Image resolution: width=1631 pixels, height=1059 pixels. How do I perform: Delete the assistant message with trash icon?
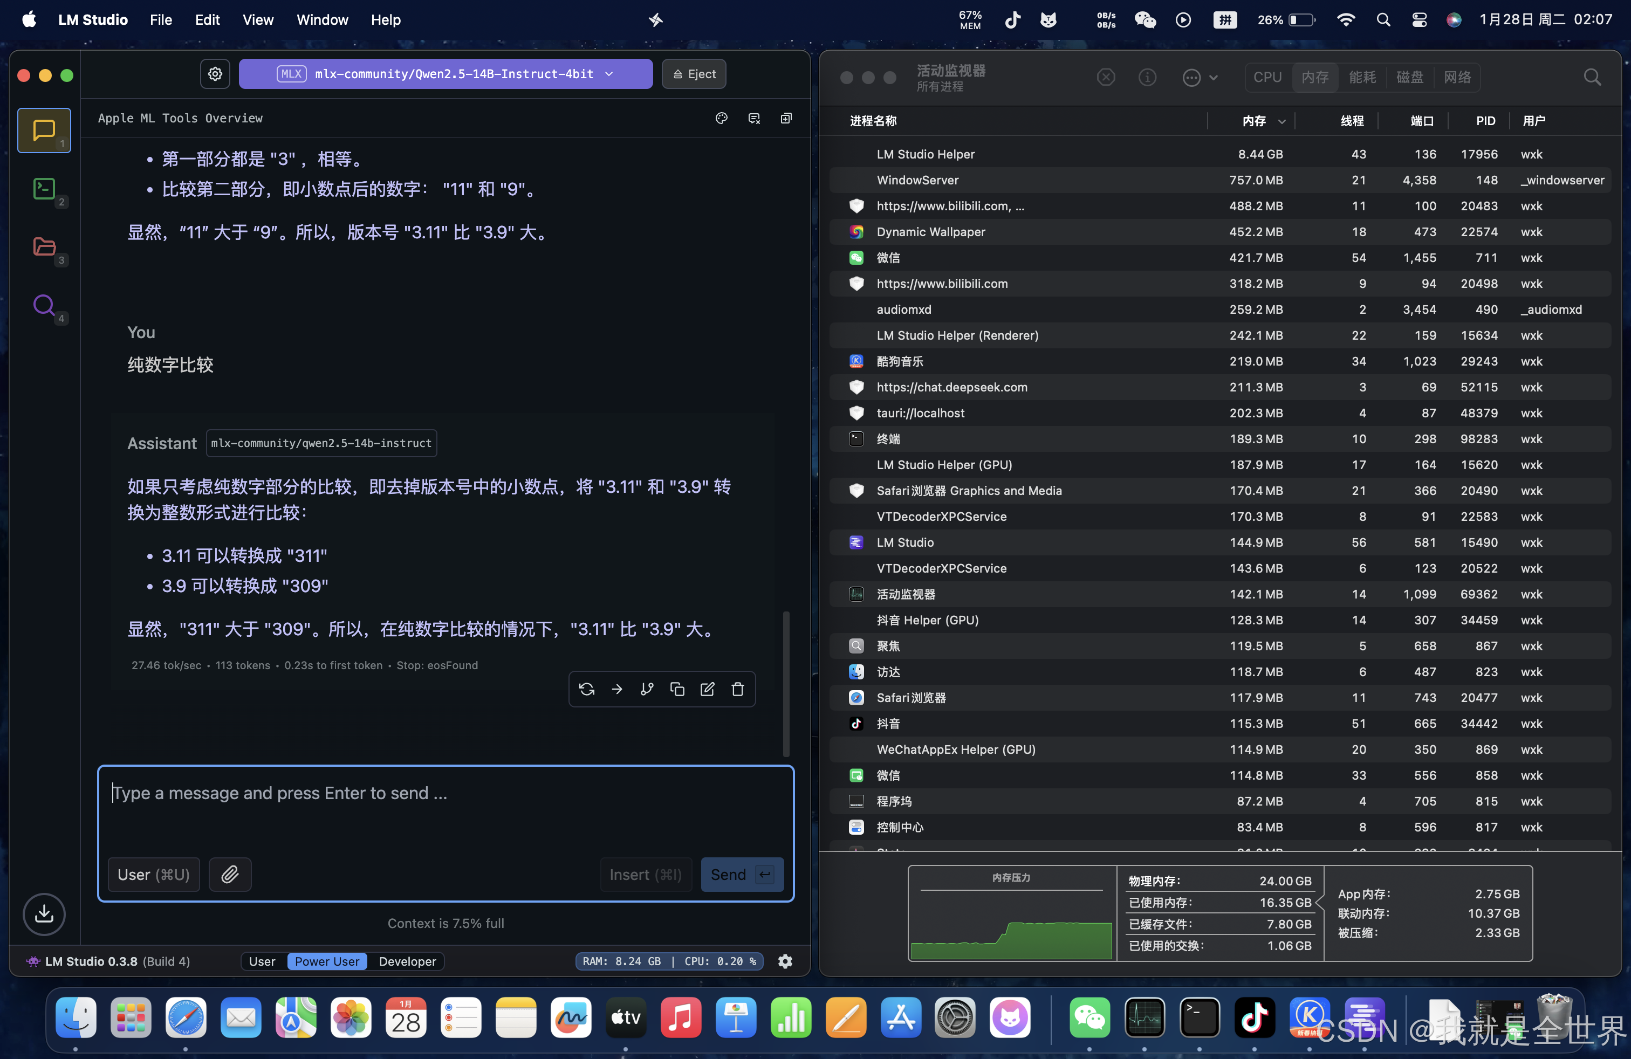[737, 689]
